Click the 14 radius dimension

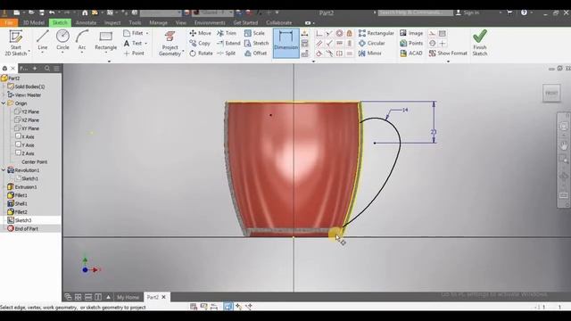pos(405,110)
